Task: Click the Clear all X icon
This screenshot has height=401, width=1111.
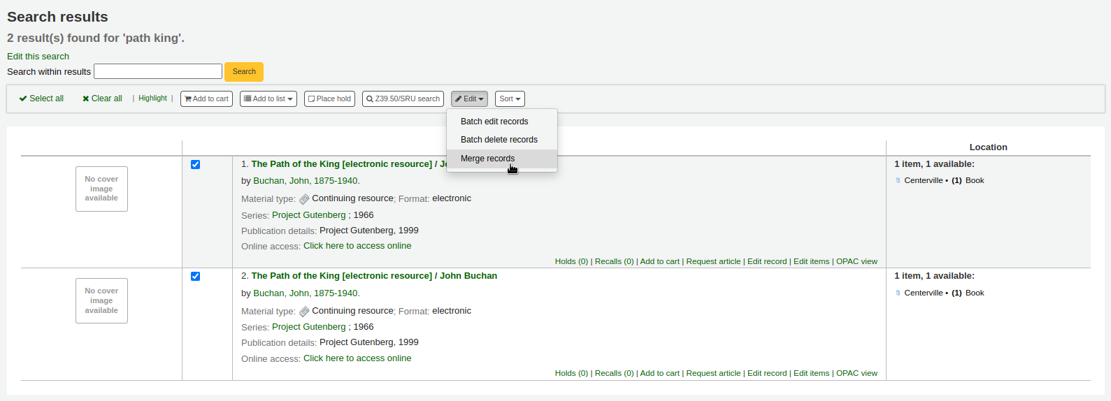Action: (85, 99)
